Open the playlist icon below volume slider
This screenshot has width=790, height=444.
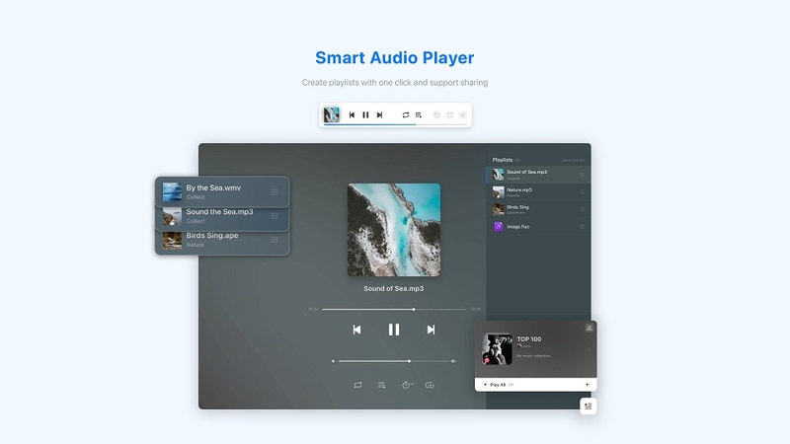click(381, 385)
